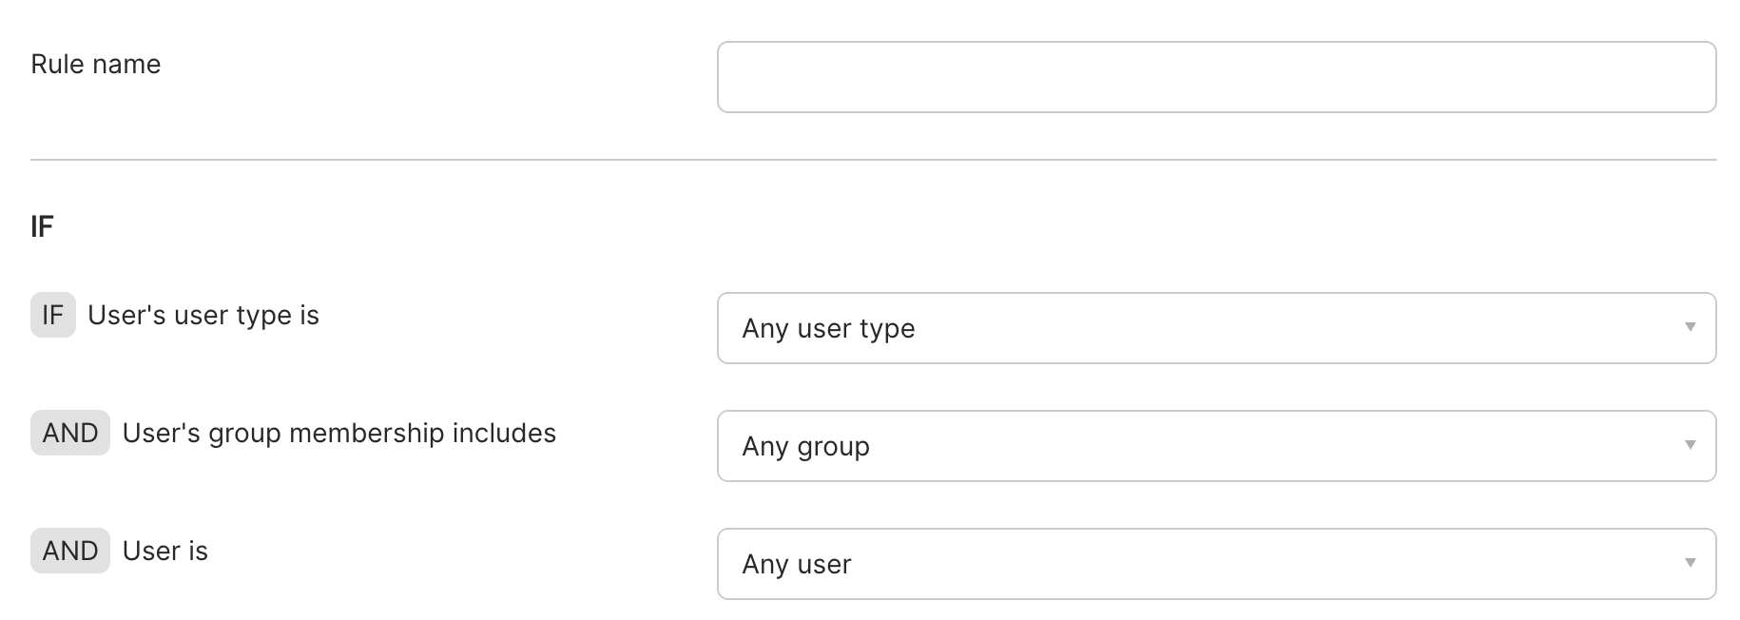Click the 'Rule name' label

pyautogui.click(x=96, y=65)
